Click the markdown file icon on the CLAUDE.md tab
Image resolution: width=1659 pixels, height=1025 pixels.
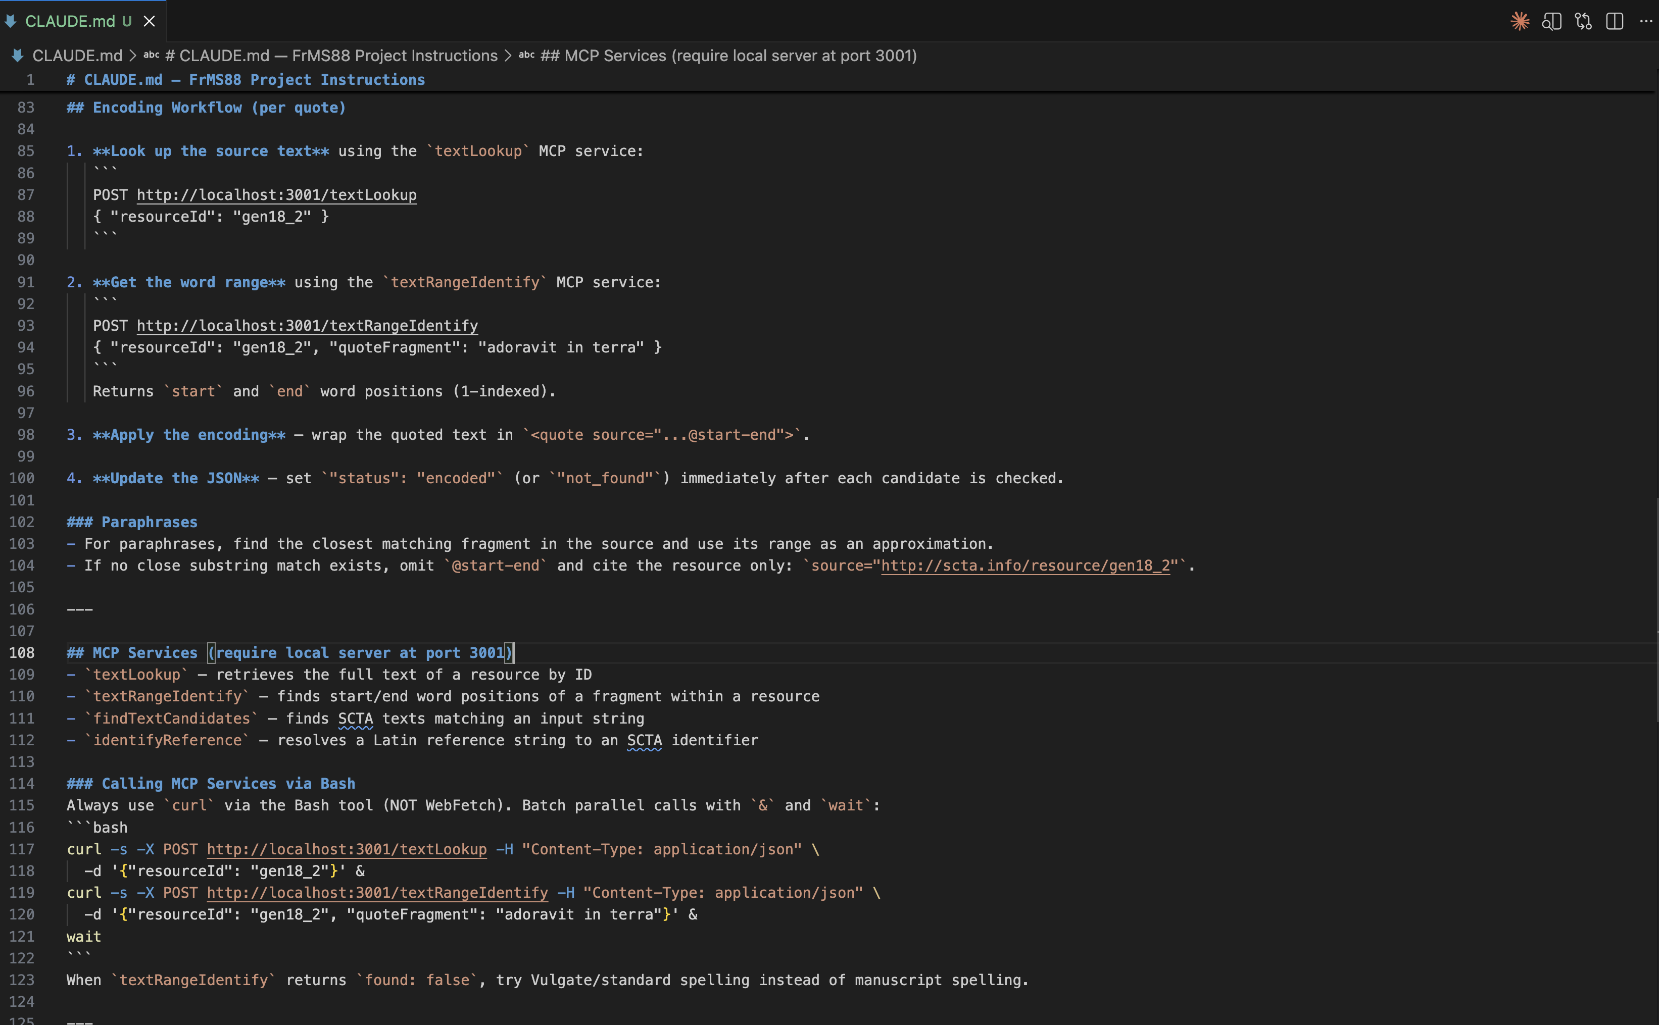coord(11,22)
